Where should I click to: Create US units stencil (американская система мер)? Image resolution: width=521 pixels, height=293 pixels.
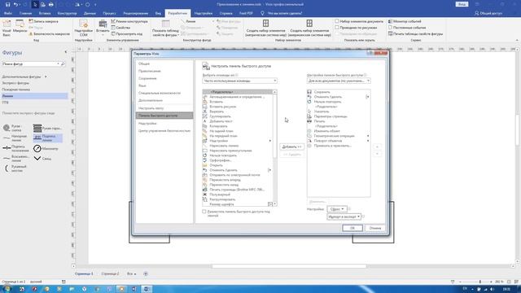pos(309,28)
